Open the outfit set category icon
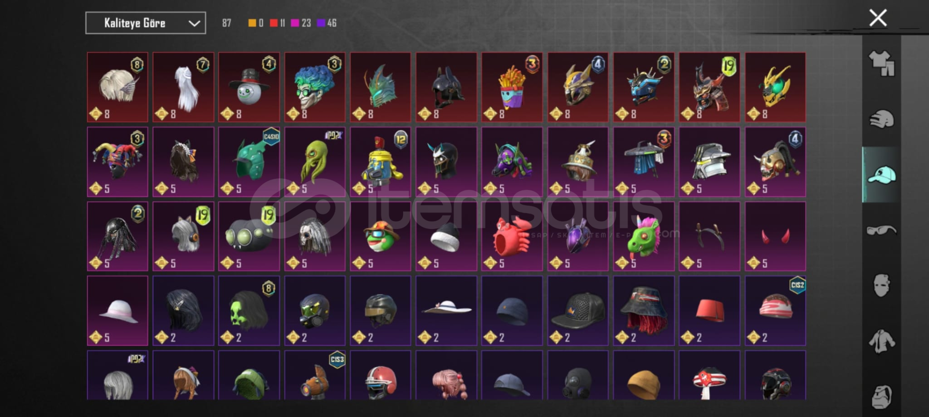 tap(882, 63)
